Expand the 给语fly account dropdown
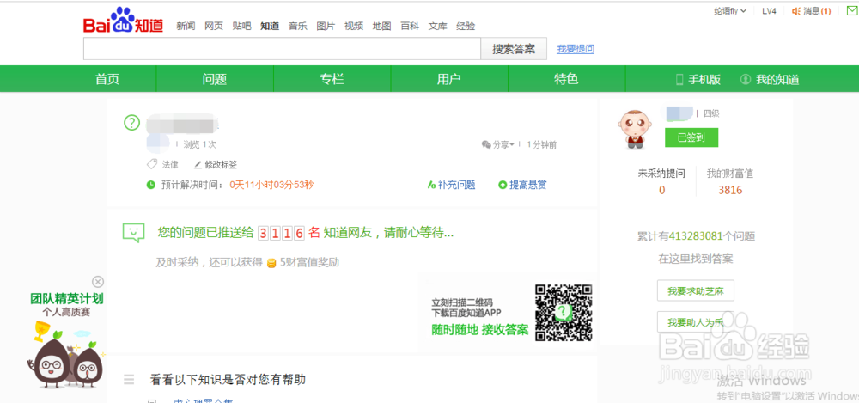 click(x=730, y=11)
